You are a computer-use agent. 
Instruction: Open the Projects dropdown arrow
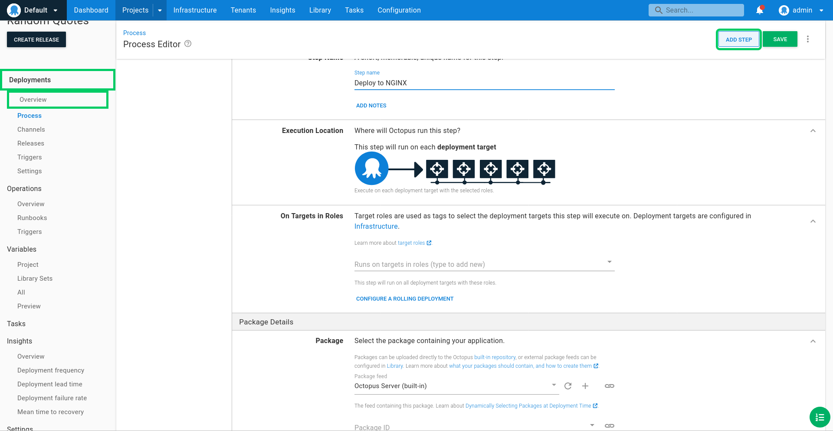click(x=160, y=10)
